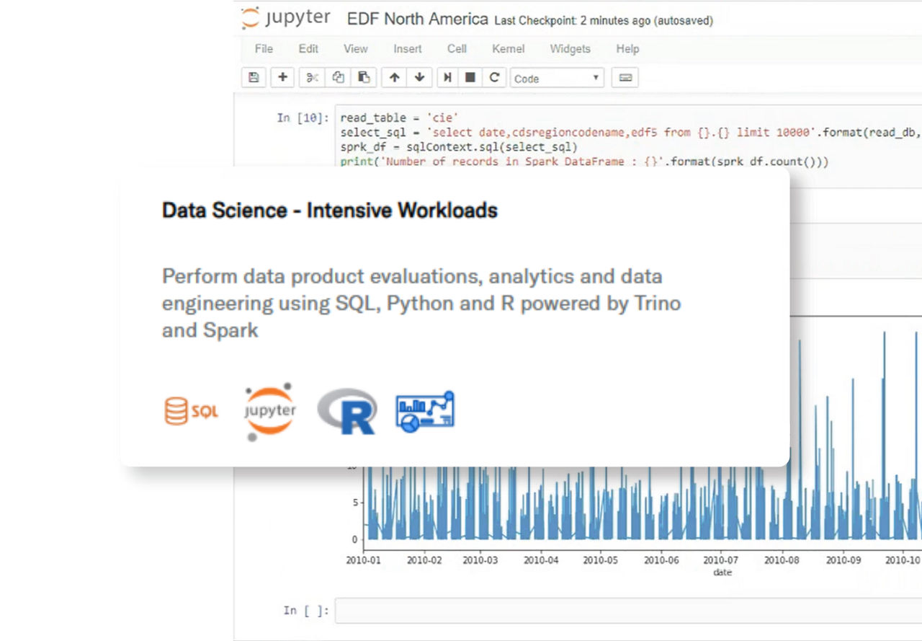Click the blue analytics dashboard icon
This screenshot has height=641, width=922.
425,411
